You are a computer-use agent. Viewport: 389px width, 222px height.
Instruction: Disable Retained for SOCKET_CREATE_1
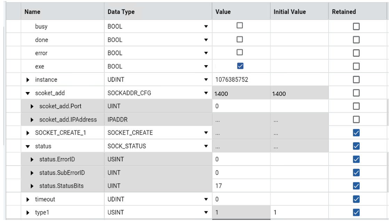tap(356, 133)
